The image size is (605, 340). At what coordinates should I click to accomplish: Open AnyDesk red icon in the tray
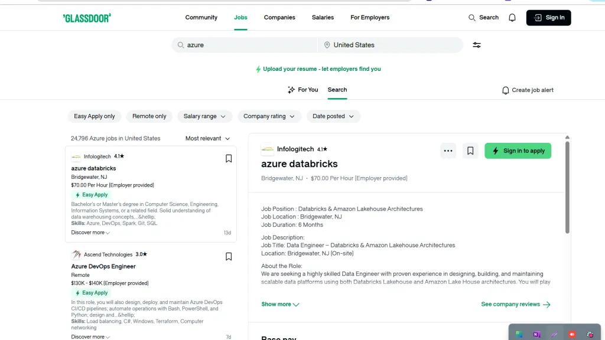pos(572,334)
